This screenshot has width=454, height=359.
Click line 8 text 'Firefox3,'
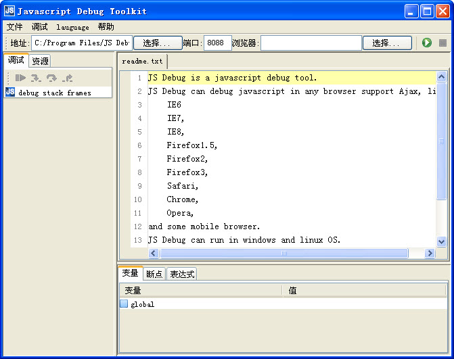tap(187, 172)
